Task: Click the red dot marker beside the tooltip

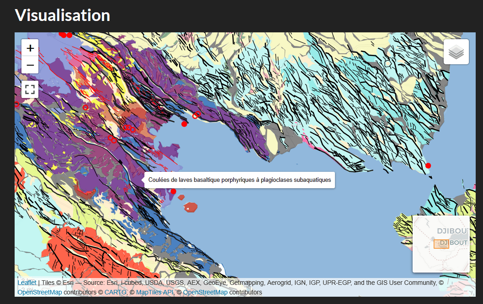Action: pyautogui.click(x=173, y=191)
